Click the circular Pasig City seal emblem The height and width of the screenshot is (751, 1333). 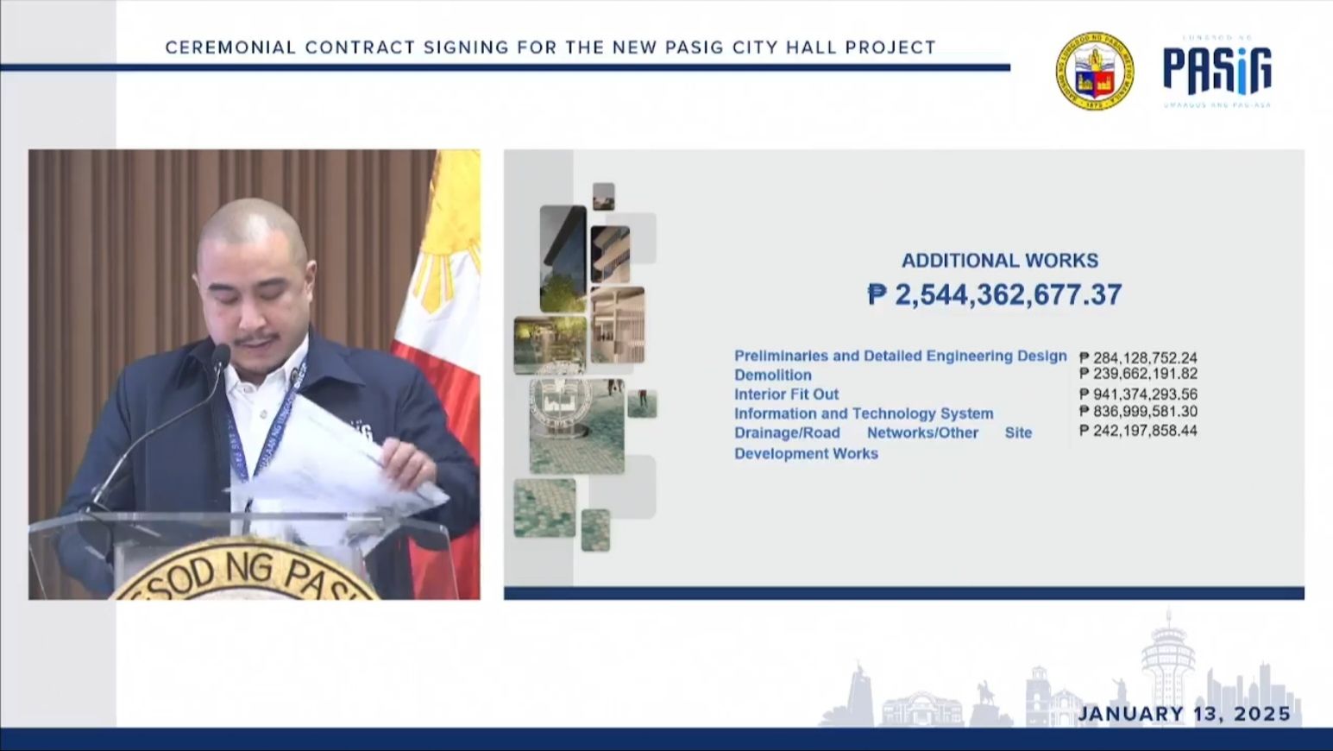(x=1094, y=71)
